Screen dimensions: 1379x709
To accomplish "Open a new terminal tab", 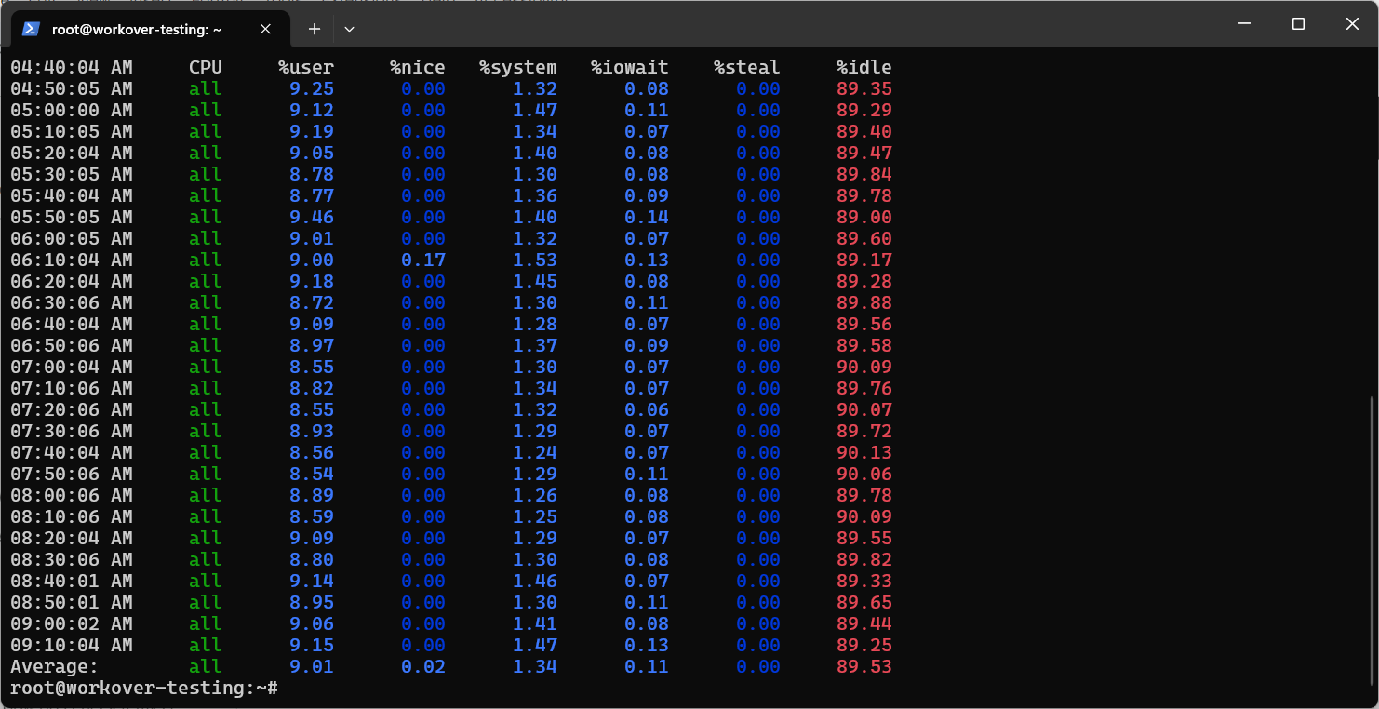I will pos(314,29).
